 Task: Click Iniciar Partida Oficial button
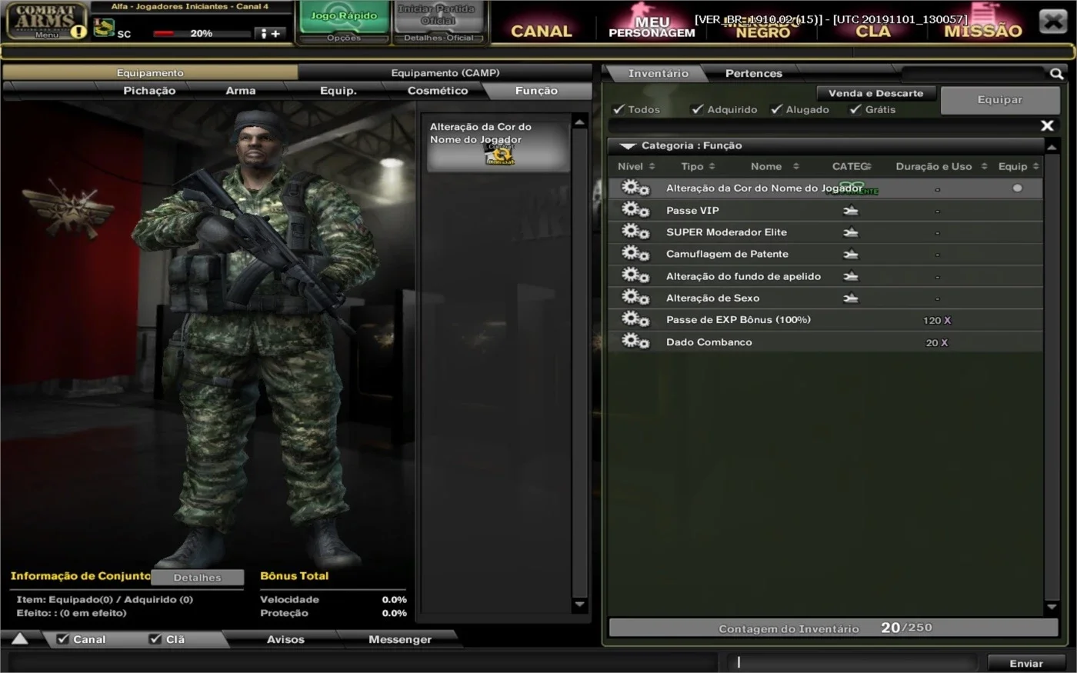point(438,15)
